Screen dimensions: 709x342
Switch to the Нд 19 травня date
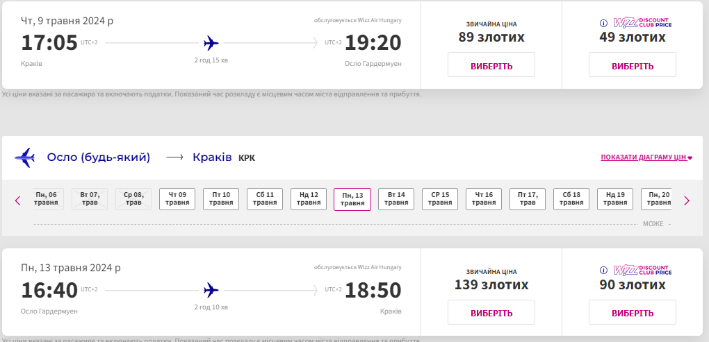point(615,199)
